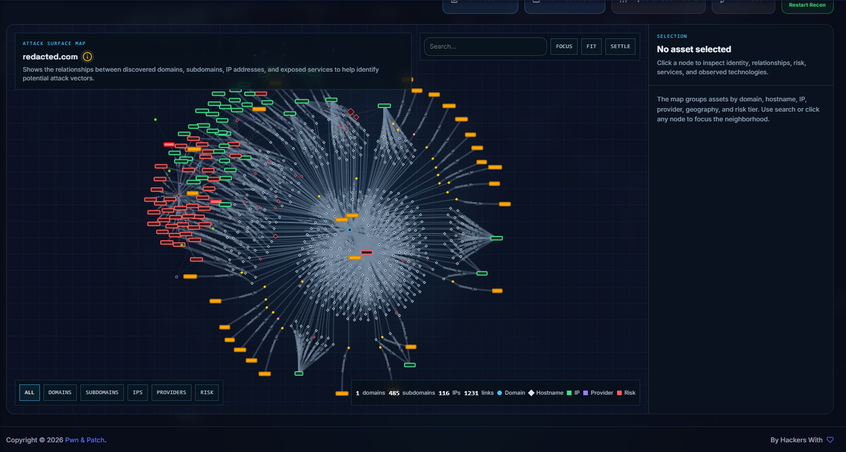Click the Domain legend swatch
The width and height of the screenshot is (846, 452).
click(x=499, y=393)
